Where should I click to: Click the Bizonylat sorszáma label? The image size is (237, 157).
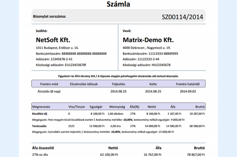point(50,17)
